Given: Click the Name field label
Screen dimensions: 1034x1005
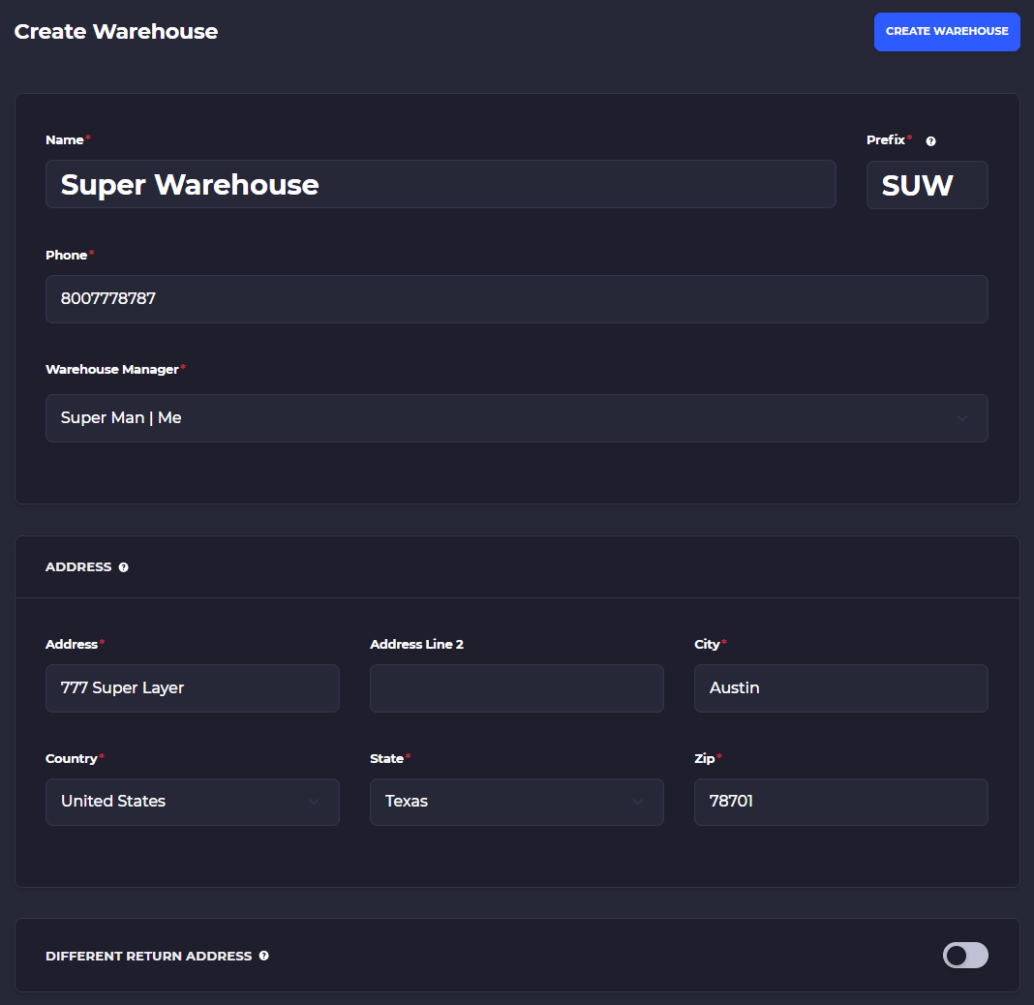Looking at the screenshot, I should pos(65,139).
